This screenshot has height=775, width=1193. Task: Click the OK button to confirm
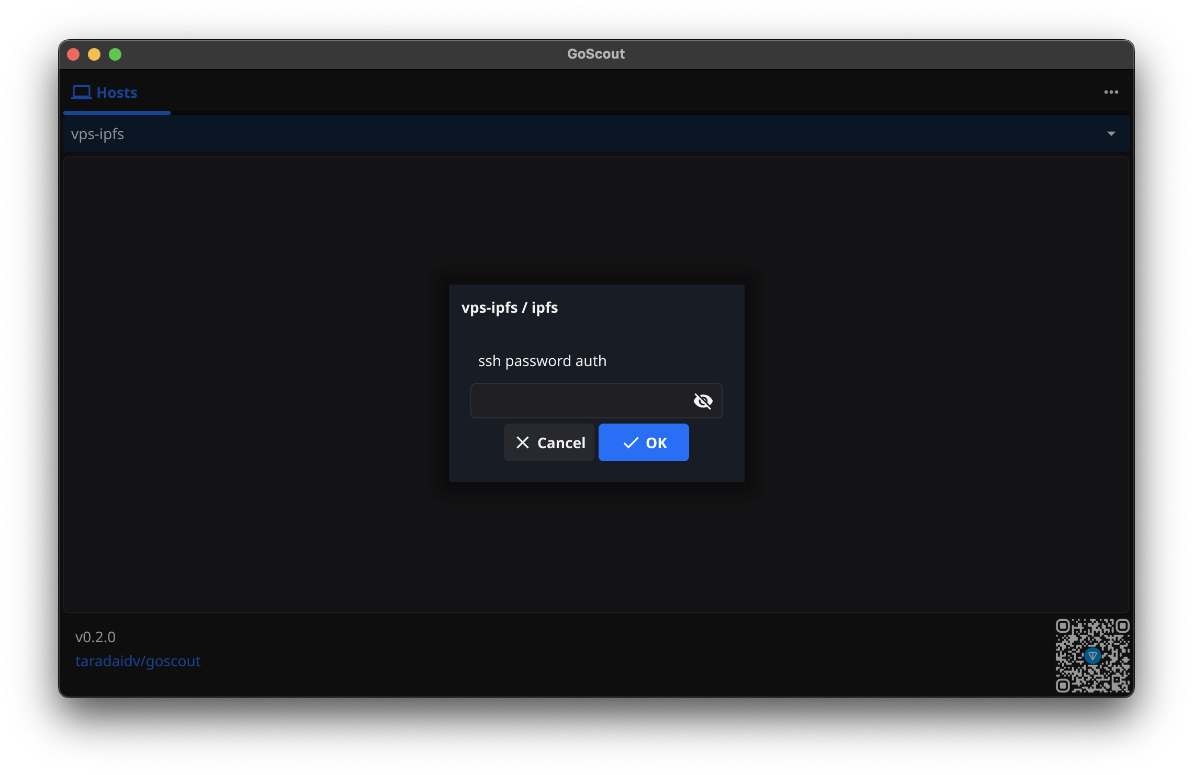(644, 442)
